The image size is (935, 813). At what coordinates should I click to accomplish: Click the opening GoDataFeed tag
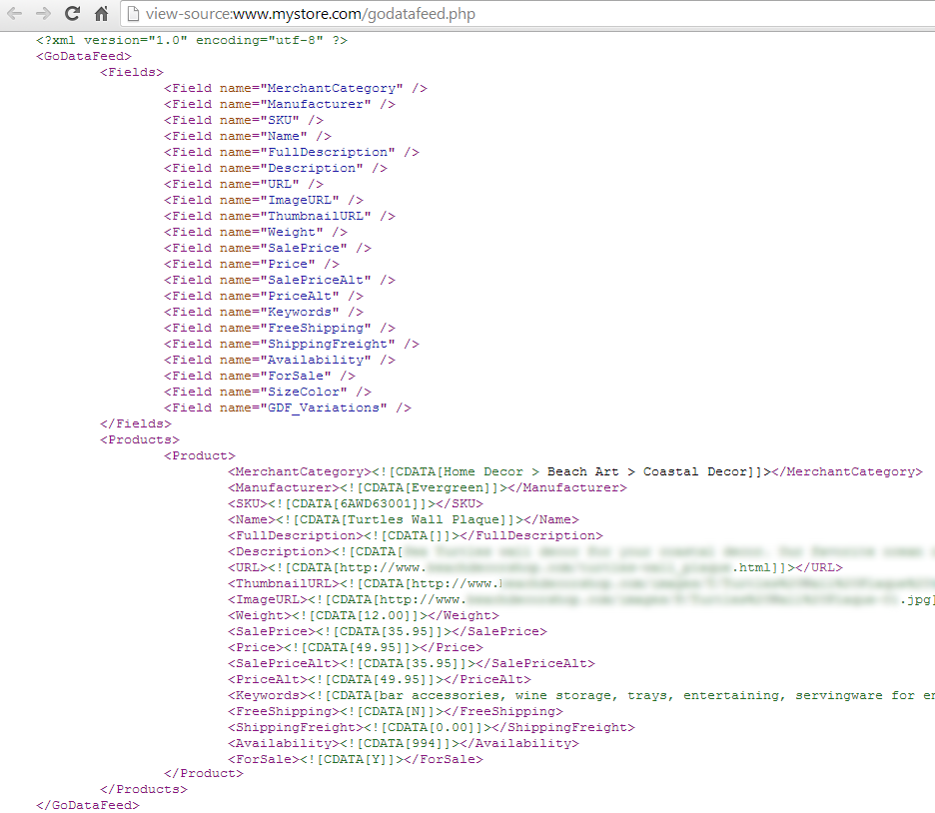tap(84, 56)
